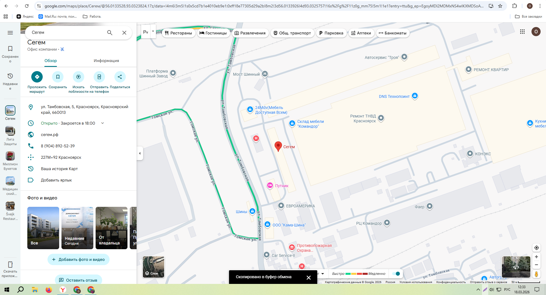Open Recents in the sidebar
The width and height of the screenshot is (546, 295).
point(10,81)
